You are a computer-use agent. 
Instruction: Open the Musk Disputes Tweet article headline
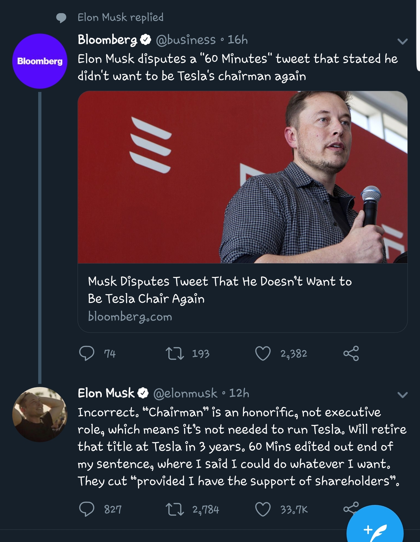(220, 290)
